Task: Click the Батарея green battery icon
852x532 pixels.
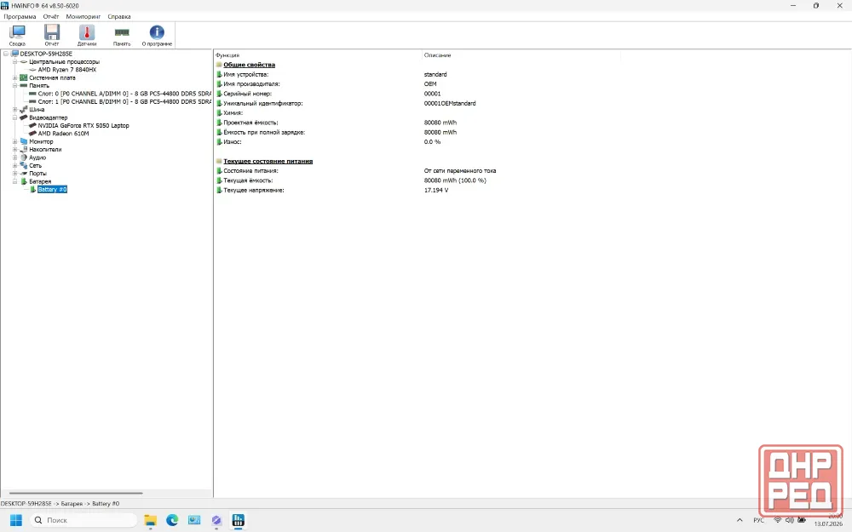Action: tap(23, 181)
